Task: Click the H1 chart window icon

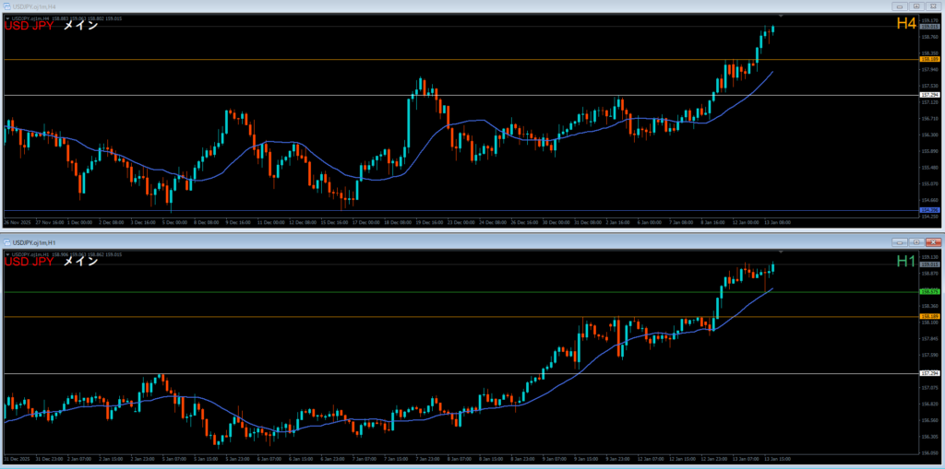Action: [x=8, y=241]
